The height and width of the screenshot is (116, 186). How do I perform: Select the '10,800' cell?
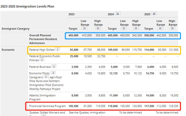pyautogui.click(x=101, y=73)
